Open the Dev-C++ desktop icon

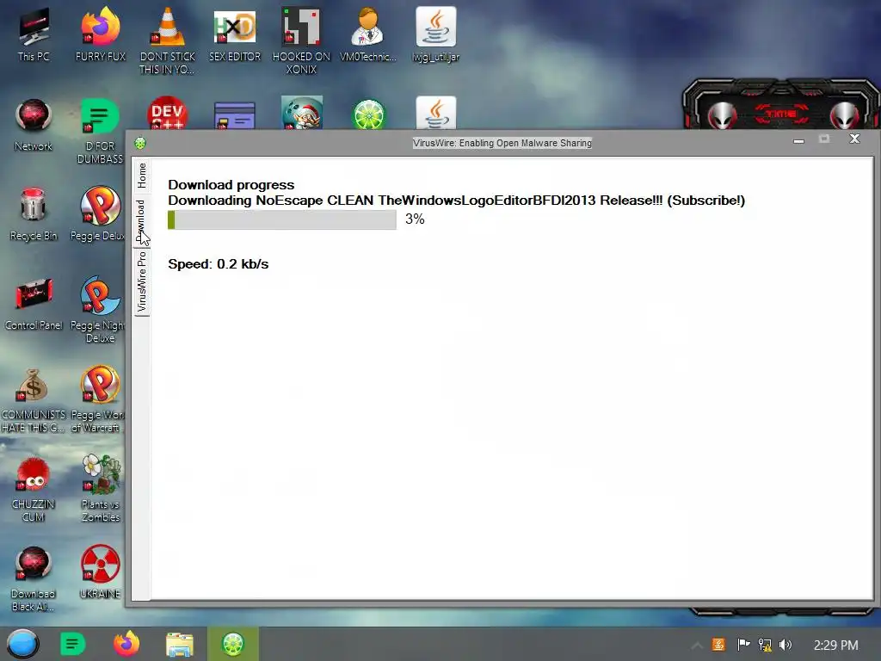click(x=167, y=114)
